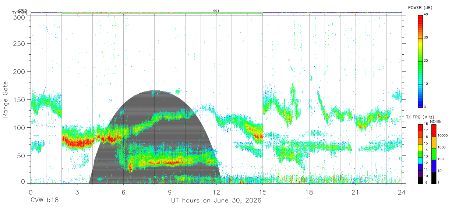This screenshot has width=452, height=208.
Task: Click the 10000 label in noise legend
Action: coord(443,136)
